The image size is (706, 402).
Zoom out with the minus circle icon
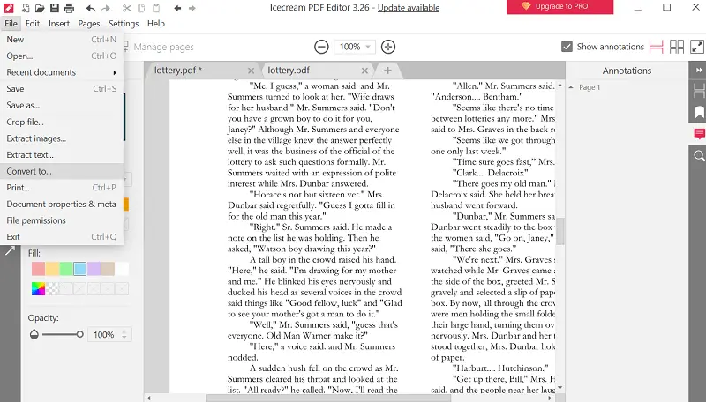click(x=321, y=47)
